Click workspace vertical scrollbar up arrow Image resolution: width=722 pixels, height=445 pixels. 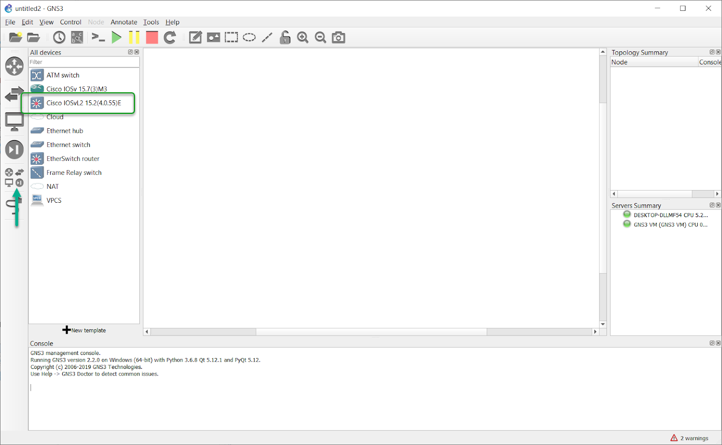[603, 52]
